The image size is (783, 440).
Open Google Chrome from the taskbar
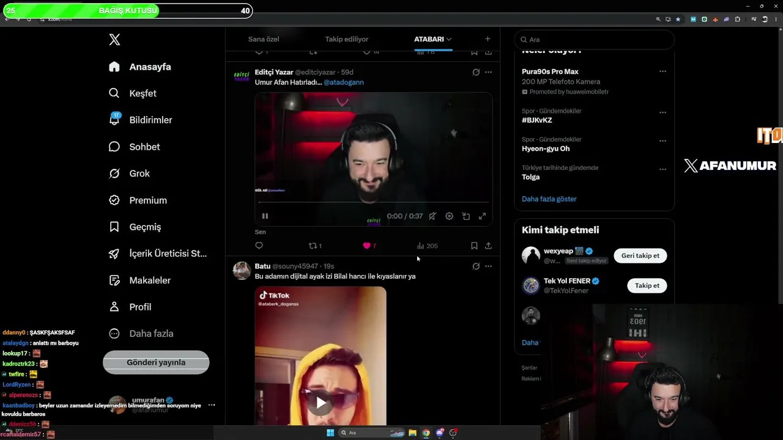pyautogui.click(x=426, y=433)
